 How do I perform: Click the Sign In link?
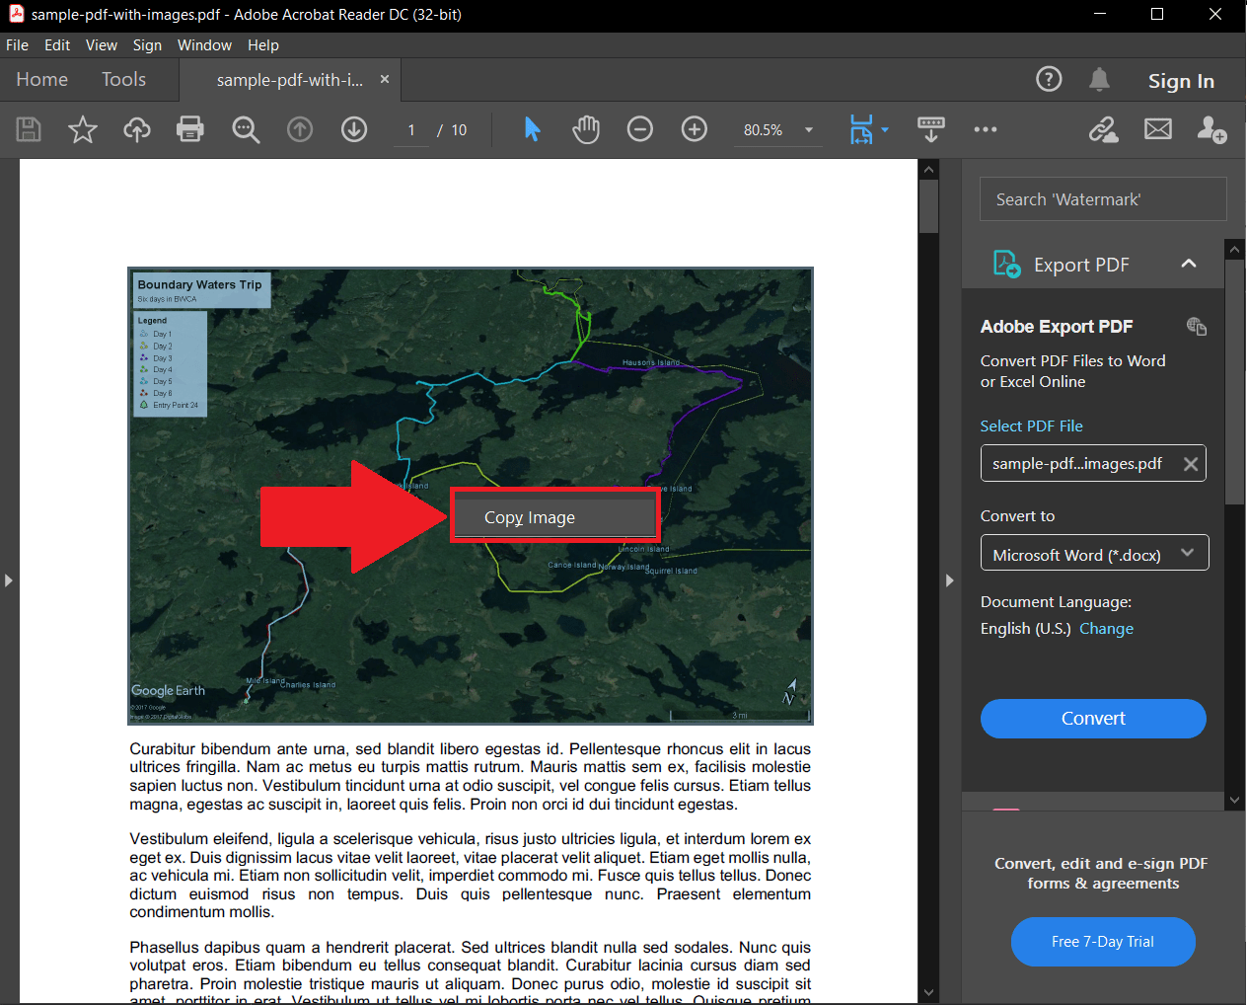[1181, 81]
